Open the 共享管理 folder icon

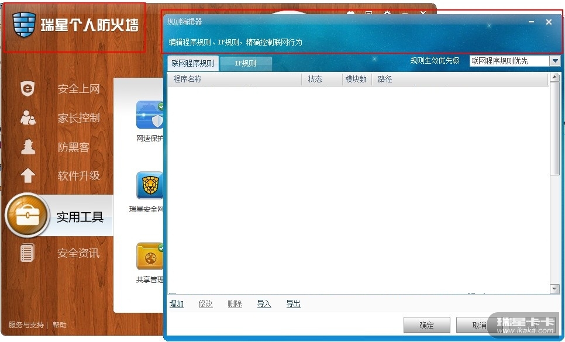point(150,256)
